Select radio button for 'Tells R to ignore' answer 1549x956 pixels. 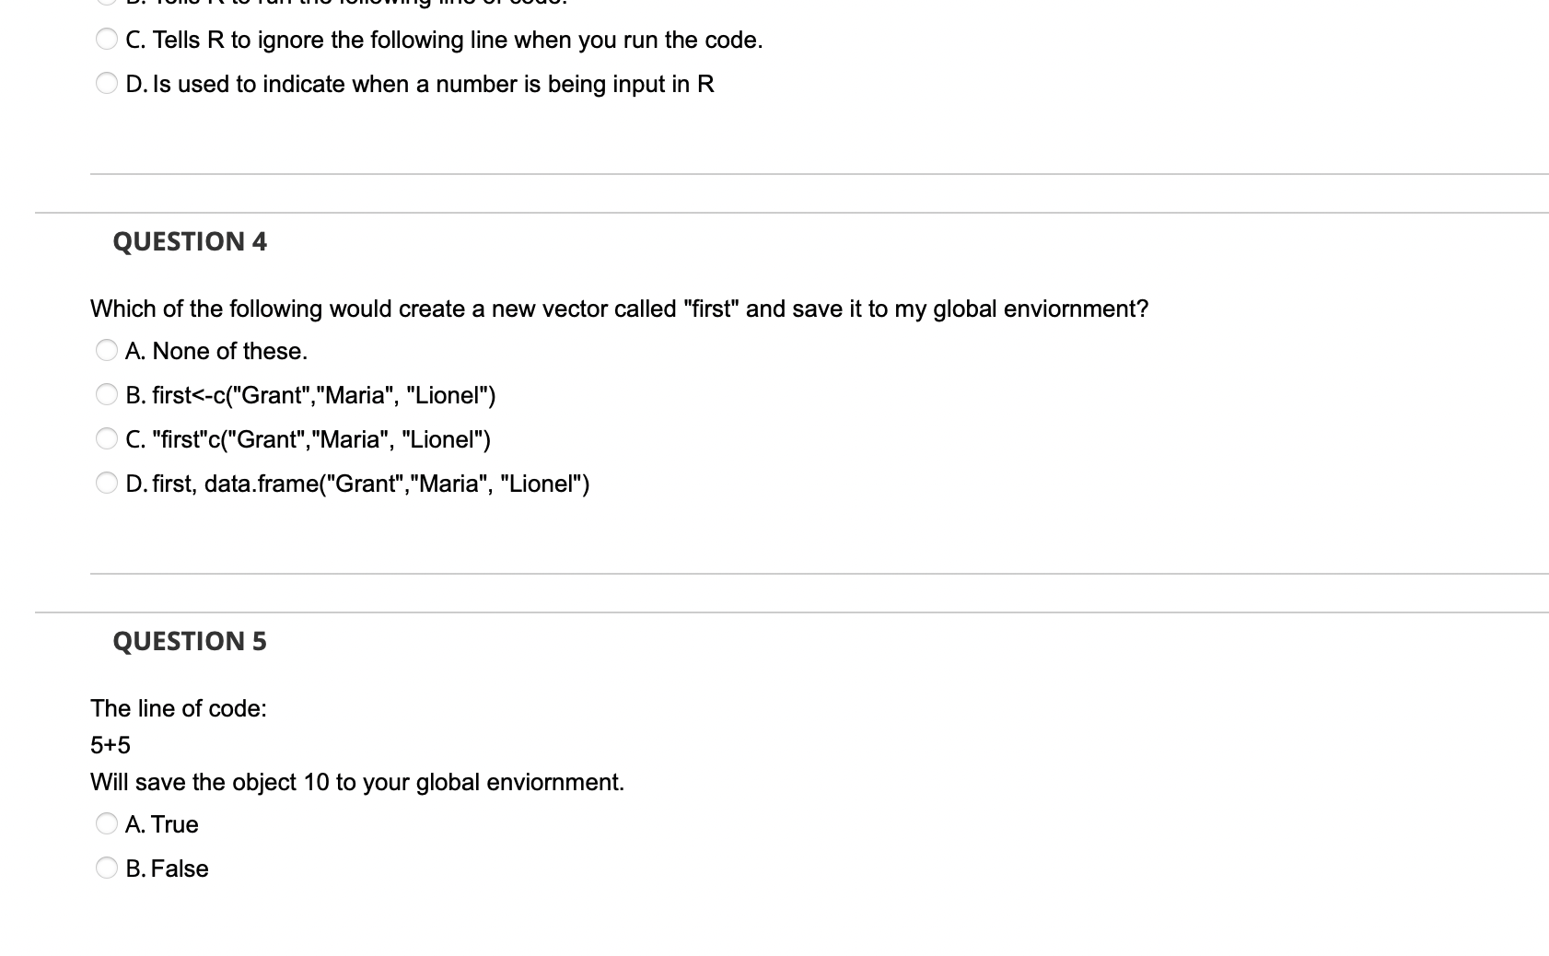click(x=107, y=40)
